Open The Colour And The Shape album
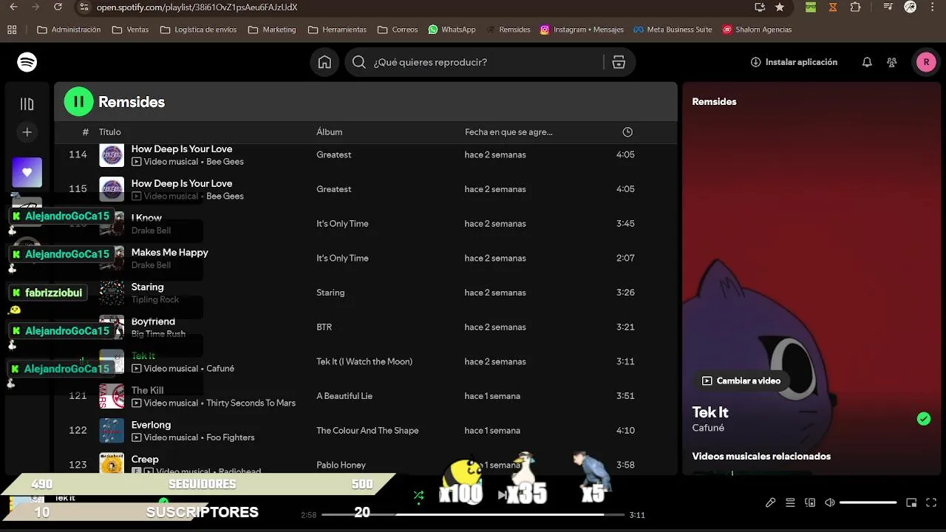Viewport: 946px width, 532px height. point(367,431)
